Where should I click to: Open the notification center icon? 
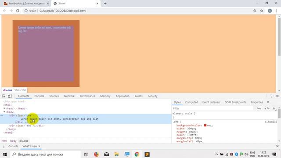click(274, 154)
